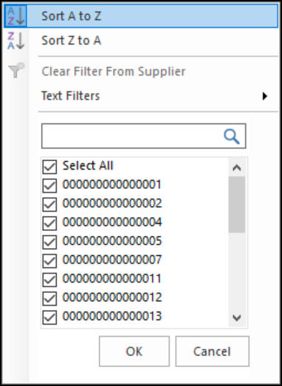Click the Sort A to Z icon

coord(16,16)
